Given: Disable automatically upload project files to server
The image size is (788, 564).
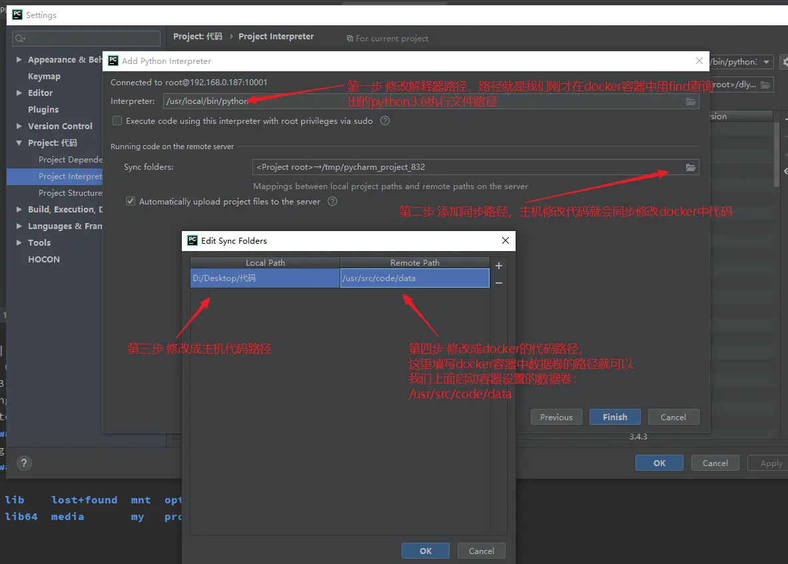Looking at the screenshot, I should pyautogui.click(x=131, y=201).
